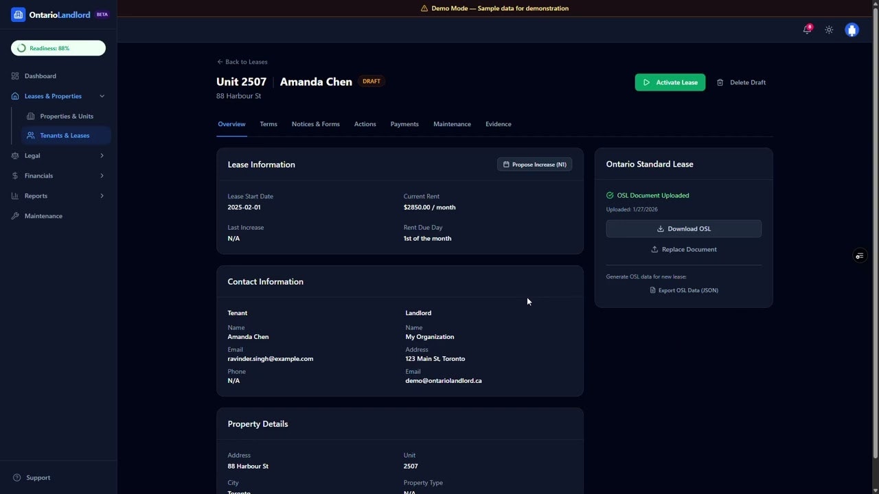Viewport: 879px width, 494px height.
Task: Click the Support help icon
Action: [17, 478]
